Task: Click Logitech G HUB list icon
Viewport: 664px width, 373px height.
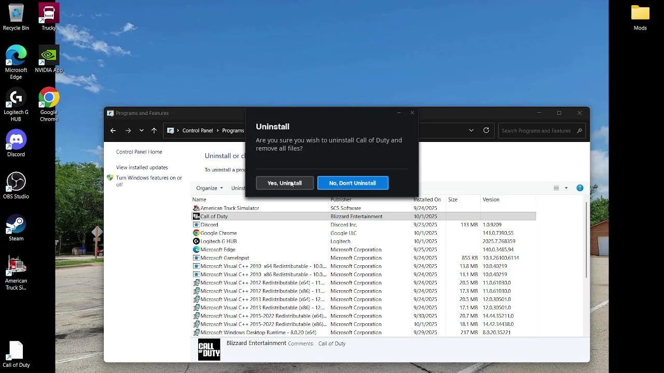Action: [x=196, y=241]
